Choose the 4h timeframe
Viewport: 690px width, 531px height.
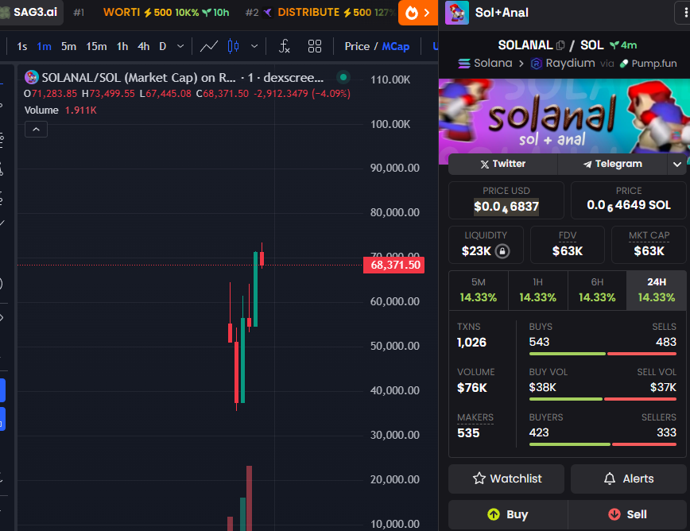(143, 46)
